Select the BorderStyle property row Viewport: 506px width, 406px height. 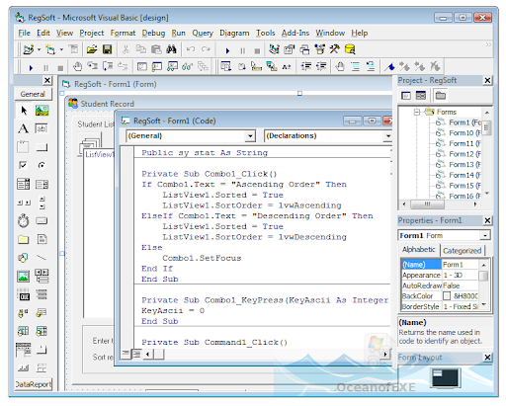[440, 306]
